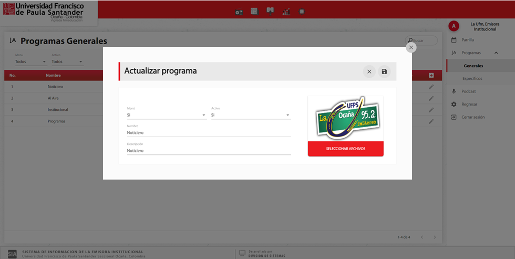515x259 pixels.
Task: Open the statistics chart icon in toolbar
Action: point(286,12)
